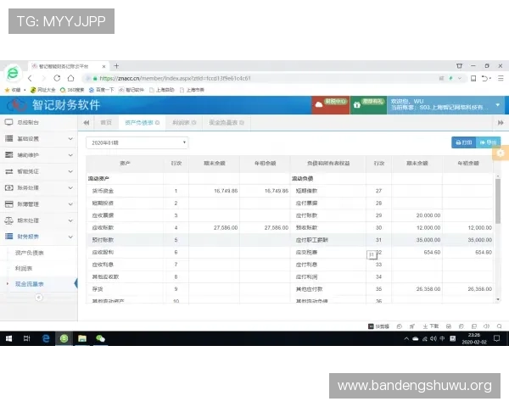509x407 pixels.
Task: Open 利润表 in the sidebar submenu
Action: point(24,269)
